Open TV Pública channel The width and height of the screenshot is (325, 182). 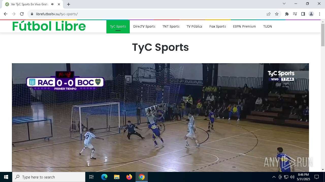(x=194, y=27)
